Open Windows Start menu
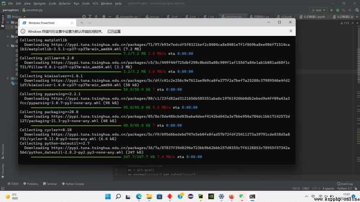This screenshot has height=202, width=360. pos(108,197)
